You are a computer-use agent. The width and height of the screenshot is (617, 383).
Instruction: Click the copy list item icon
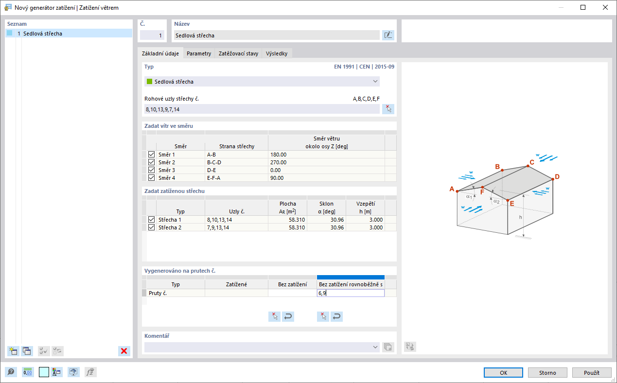coord(26,351)
